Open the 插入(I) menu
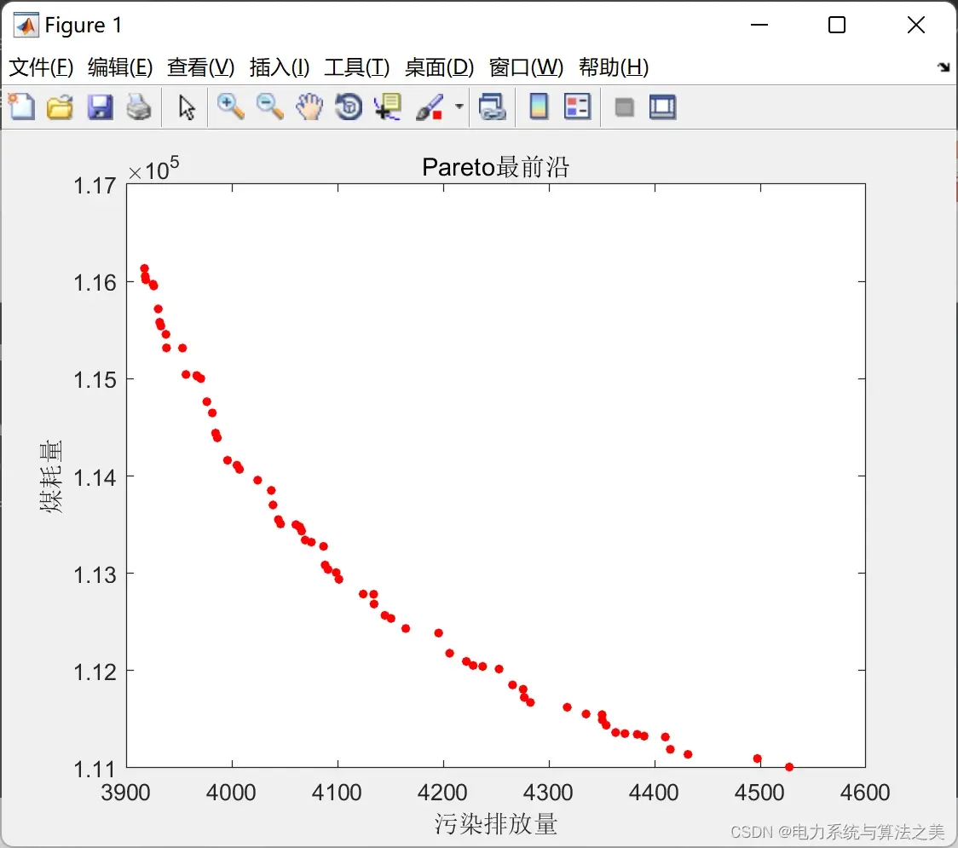 tap(280, 67)
